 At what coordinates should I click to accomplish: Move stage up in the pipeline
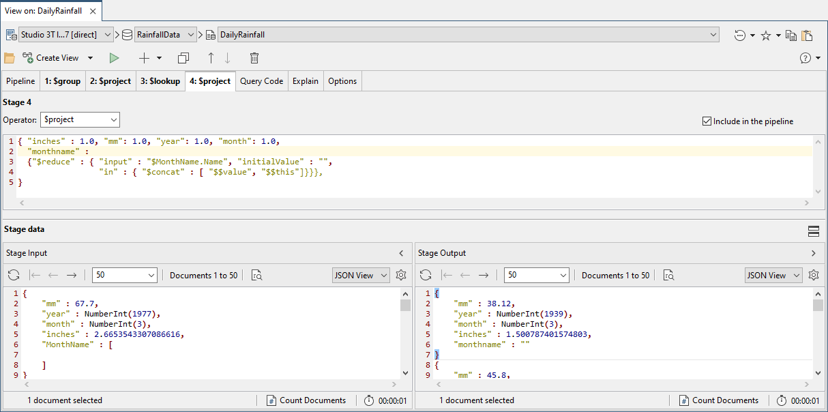pos(211,58)
